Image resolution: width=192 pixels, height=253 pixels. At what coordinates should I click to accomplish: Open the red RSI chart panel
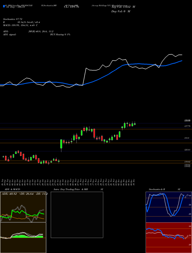[x=169, y=238]
